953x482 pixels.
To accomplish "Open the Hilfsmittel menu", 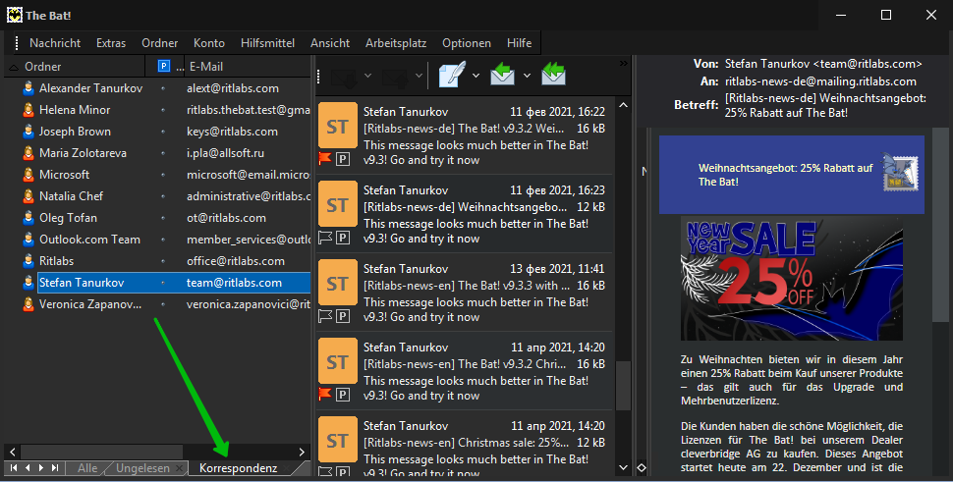I will [x=267, y=43].
